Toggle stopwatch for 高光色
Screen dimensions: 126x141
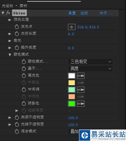[24, 76]
